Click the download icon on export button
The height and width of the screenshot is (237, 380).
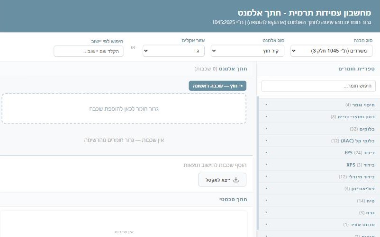236,180
